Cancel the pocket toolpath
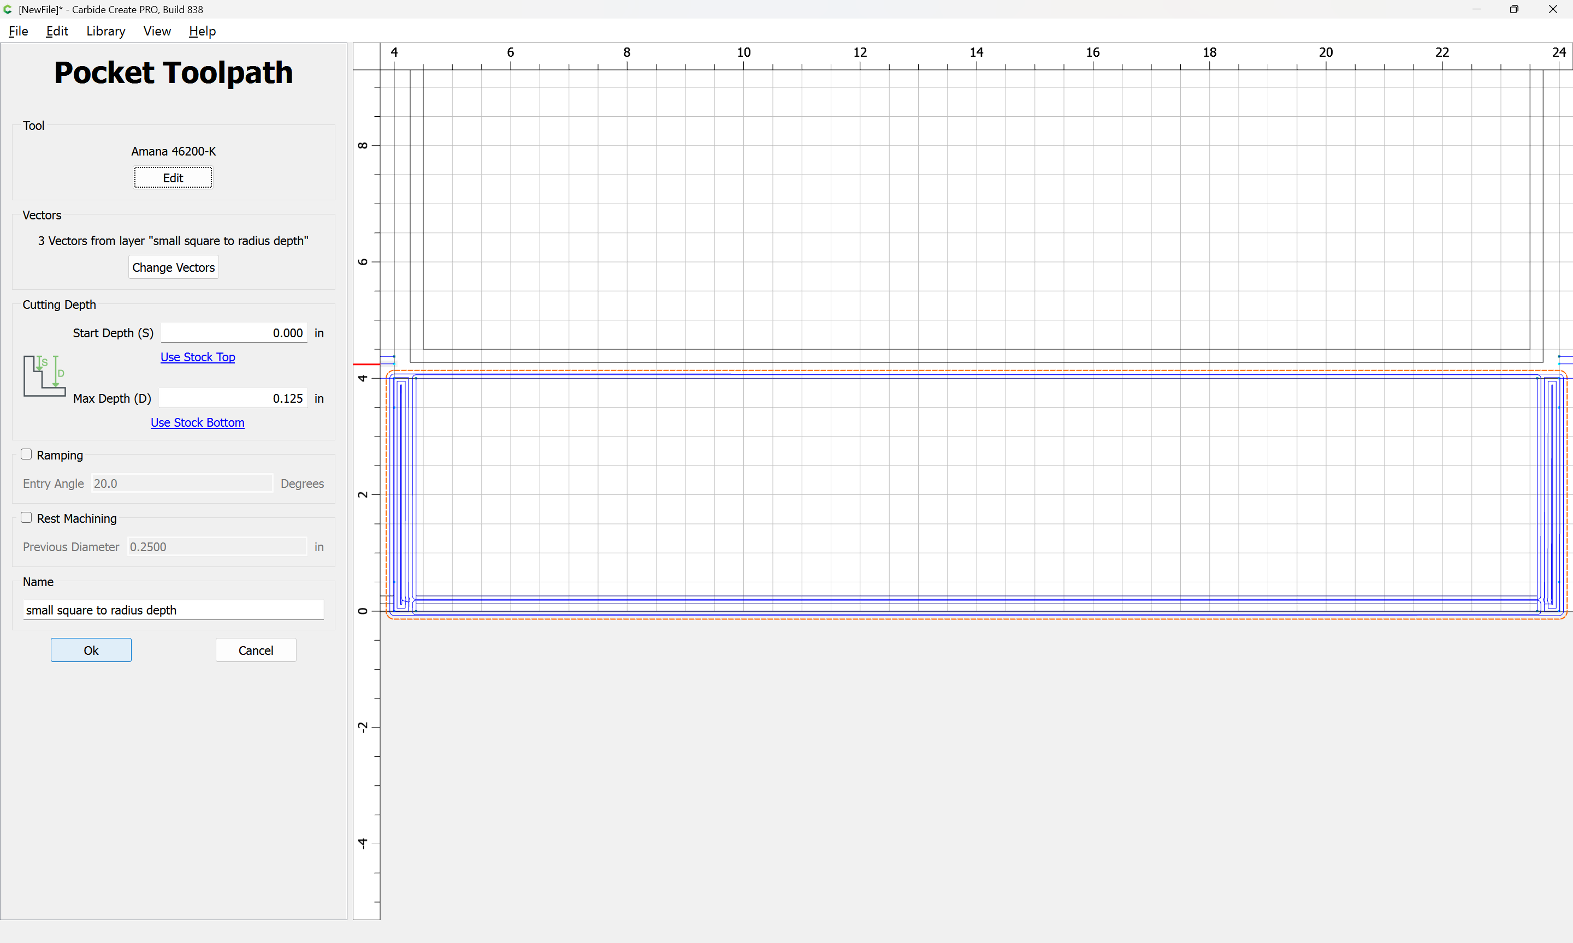This screenshot has width=1573, height=943. point(256,650)
